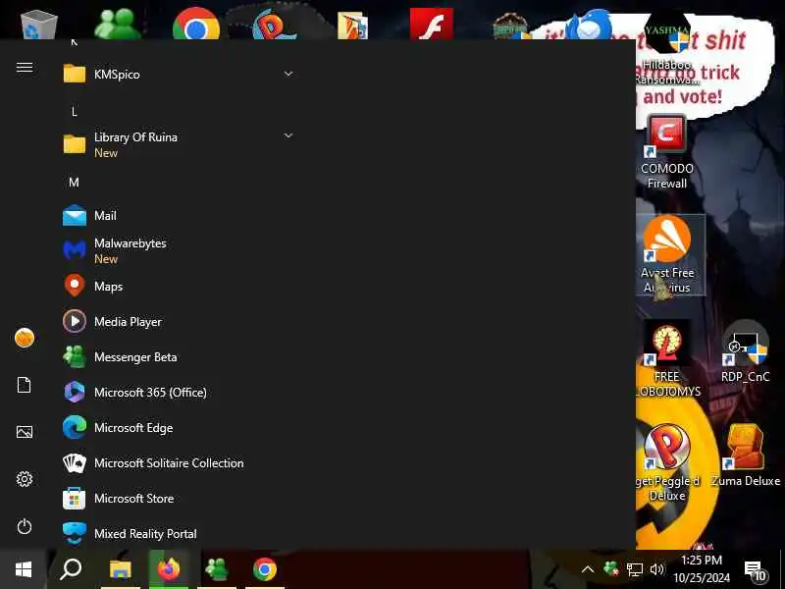Select Zuma Deluxe desktop shortcut
Viewport: 785px width, 589px height.
(745, 455)
